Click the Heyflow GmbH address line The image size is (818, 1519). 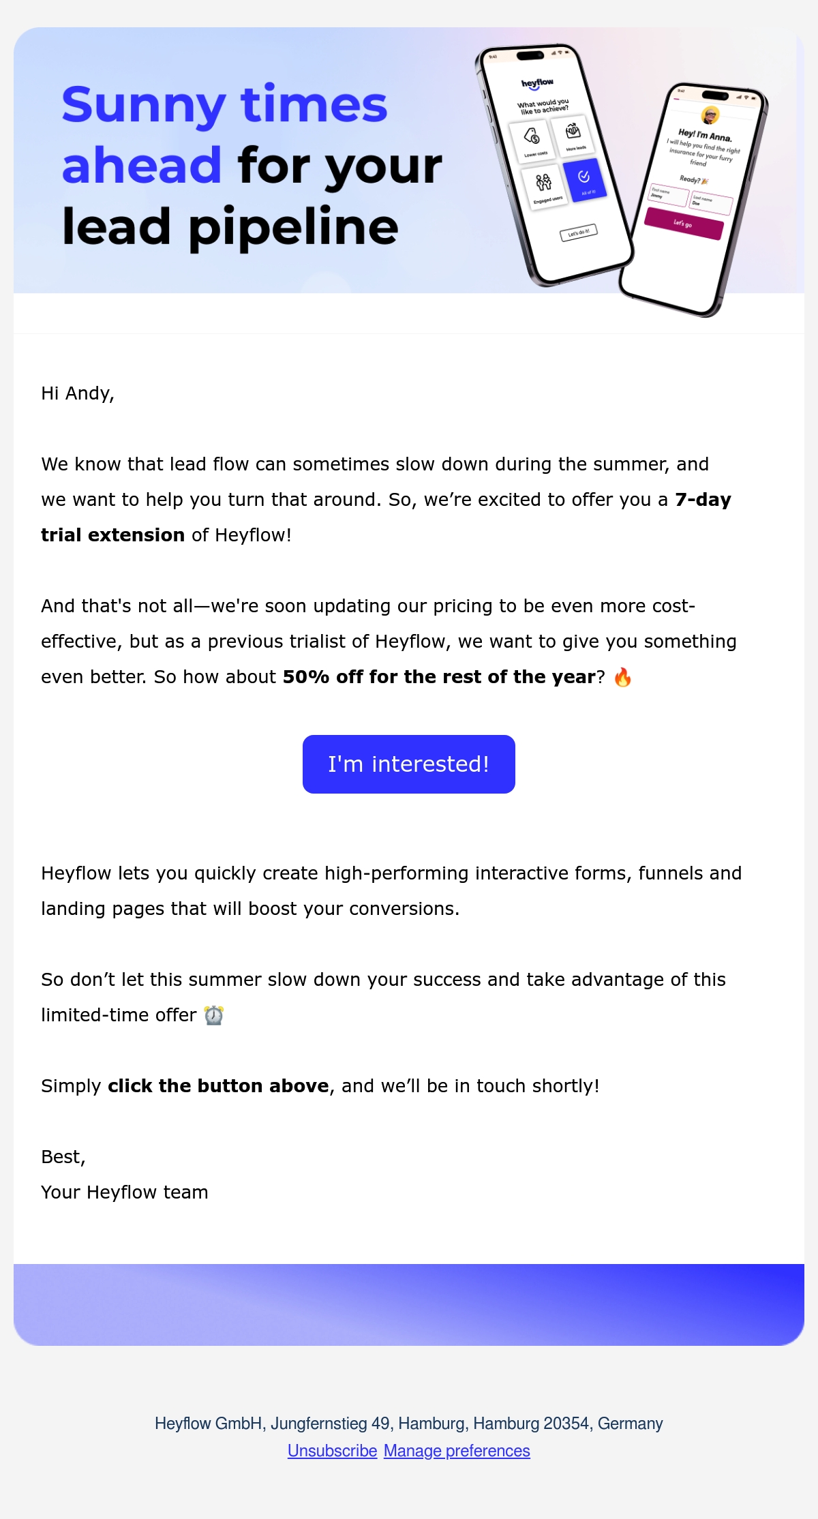(x=409, y=1424)
